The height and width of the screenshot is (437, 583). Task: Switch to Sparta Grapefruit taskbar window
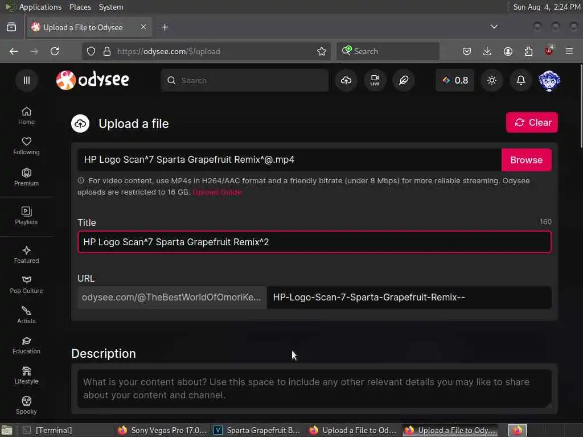coord(257,430)
